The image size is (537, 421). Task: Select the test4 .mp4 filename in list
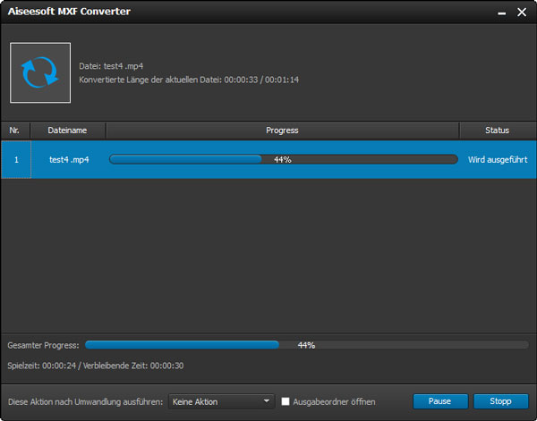tap(68, 159)
